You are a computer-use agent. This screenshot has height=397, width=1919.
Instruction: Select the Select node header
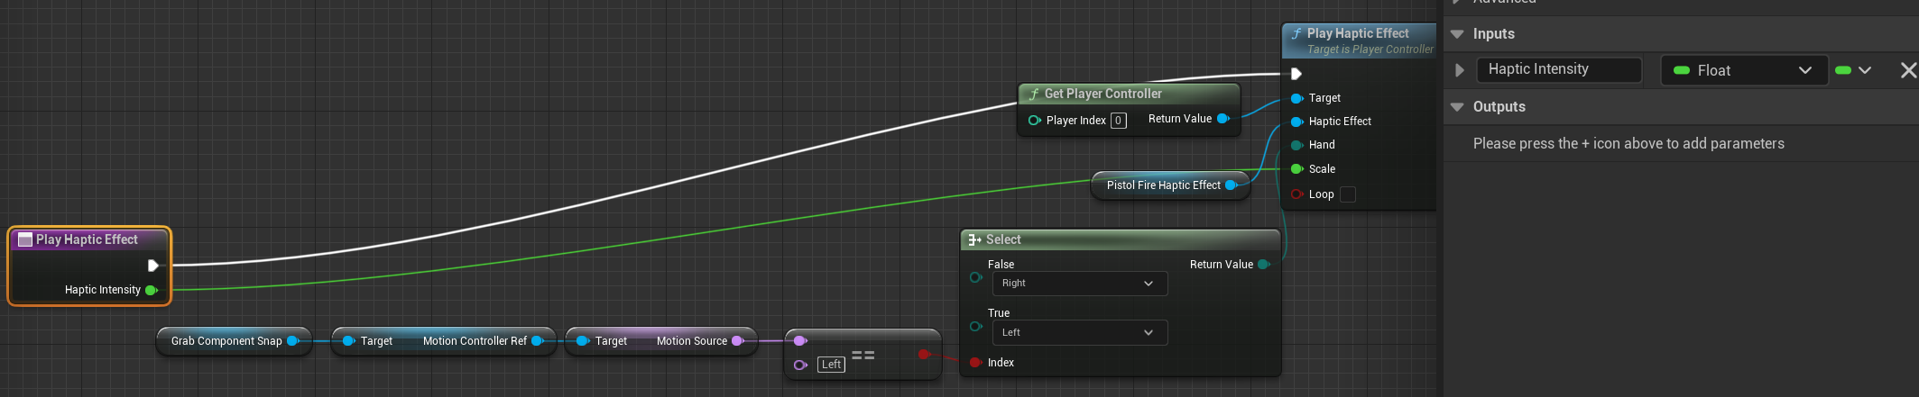[x=1120, y=239]
